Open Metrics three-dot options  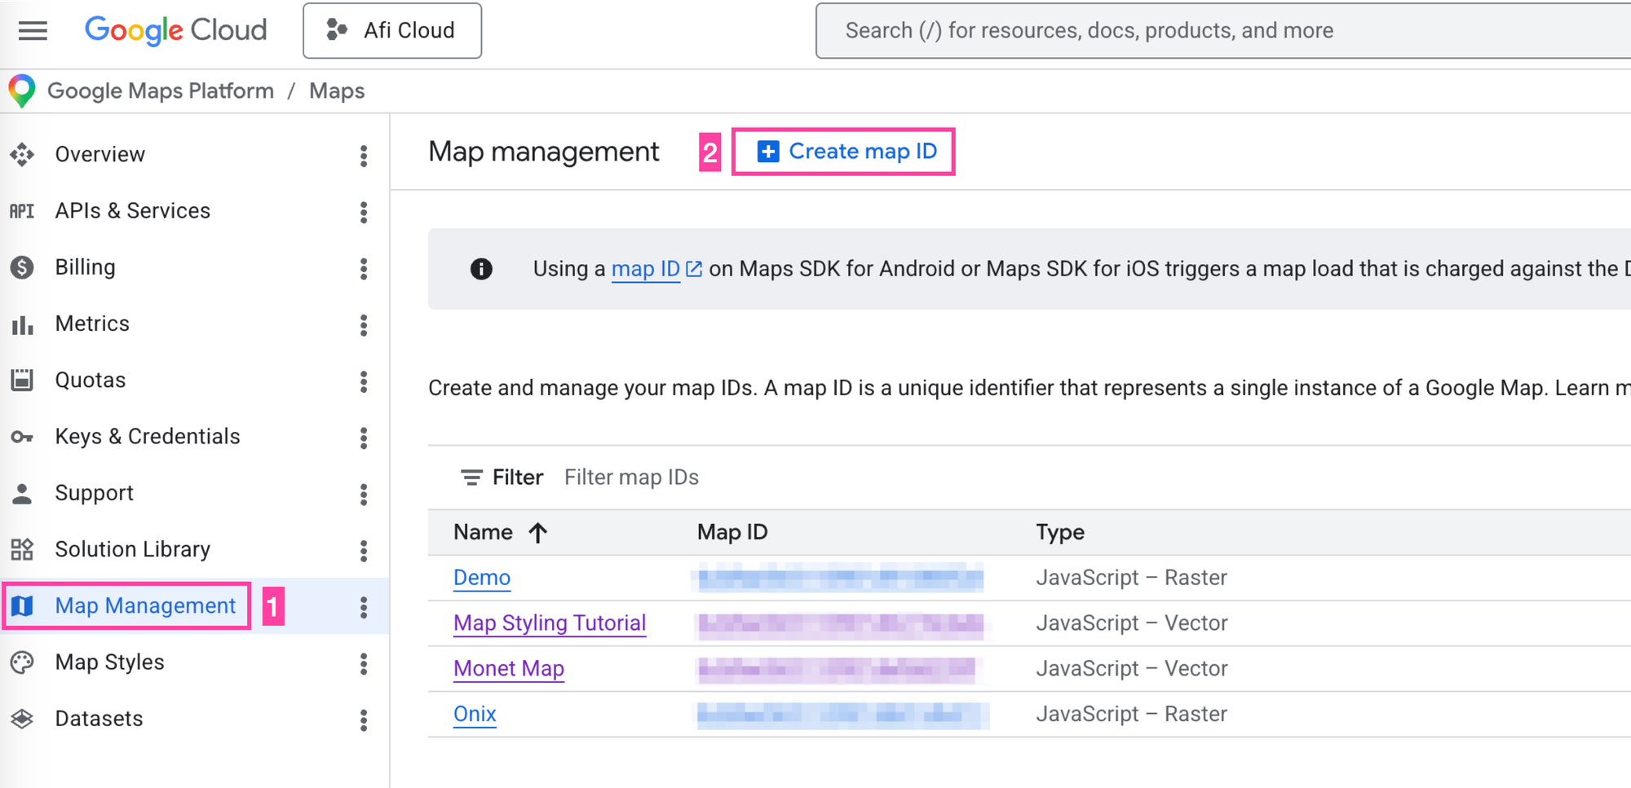364,325
